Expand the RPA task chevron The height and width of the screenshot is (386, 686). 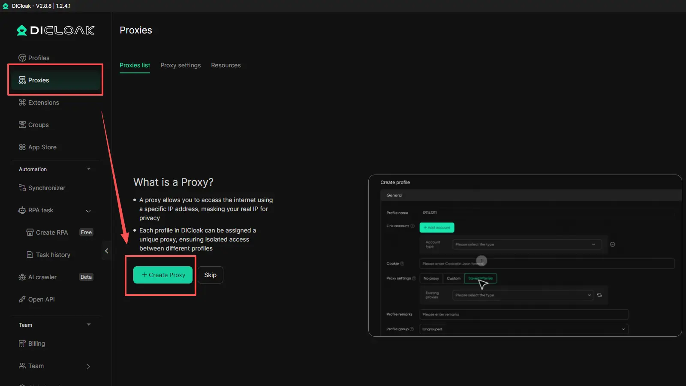click(x=88, y=211)
